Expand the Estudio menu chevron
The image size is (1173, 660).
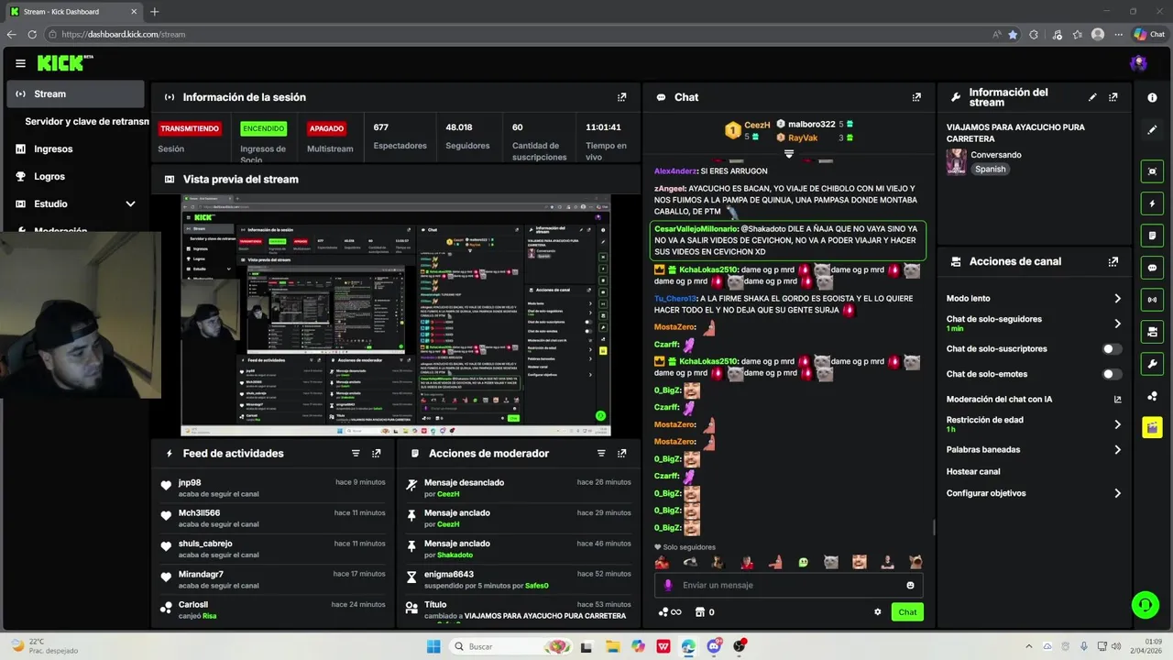(x=130, y=203)
